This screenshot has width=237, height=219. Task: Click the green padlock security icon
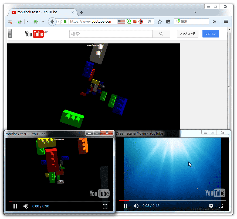pos(65,22)
